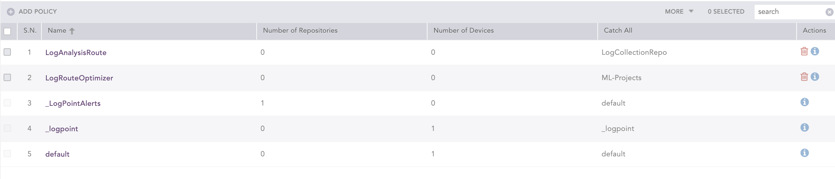Delete the LogAnalysisRoute policy
The height and width of the screenshot is (179, 835).
(x=804, y=52)
